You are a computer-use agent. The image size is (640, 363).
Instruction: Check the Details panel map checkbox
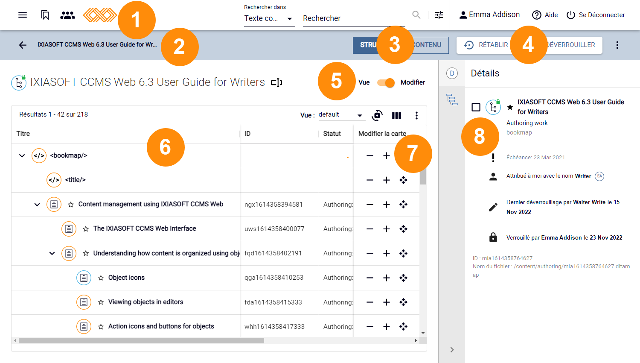click(x=476, y=107)
